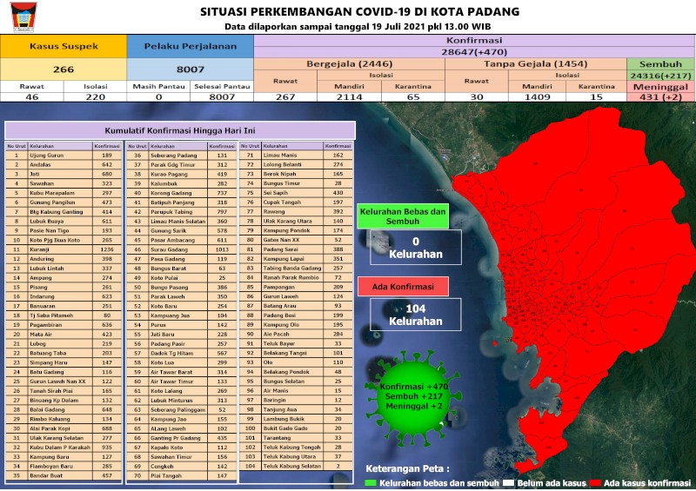Select row 70 'Piai Tangah'
696x491 pixels.
(182, 475)
